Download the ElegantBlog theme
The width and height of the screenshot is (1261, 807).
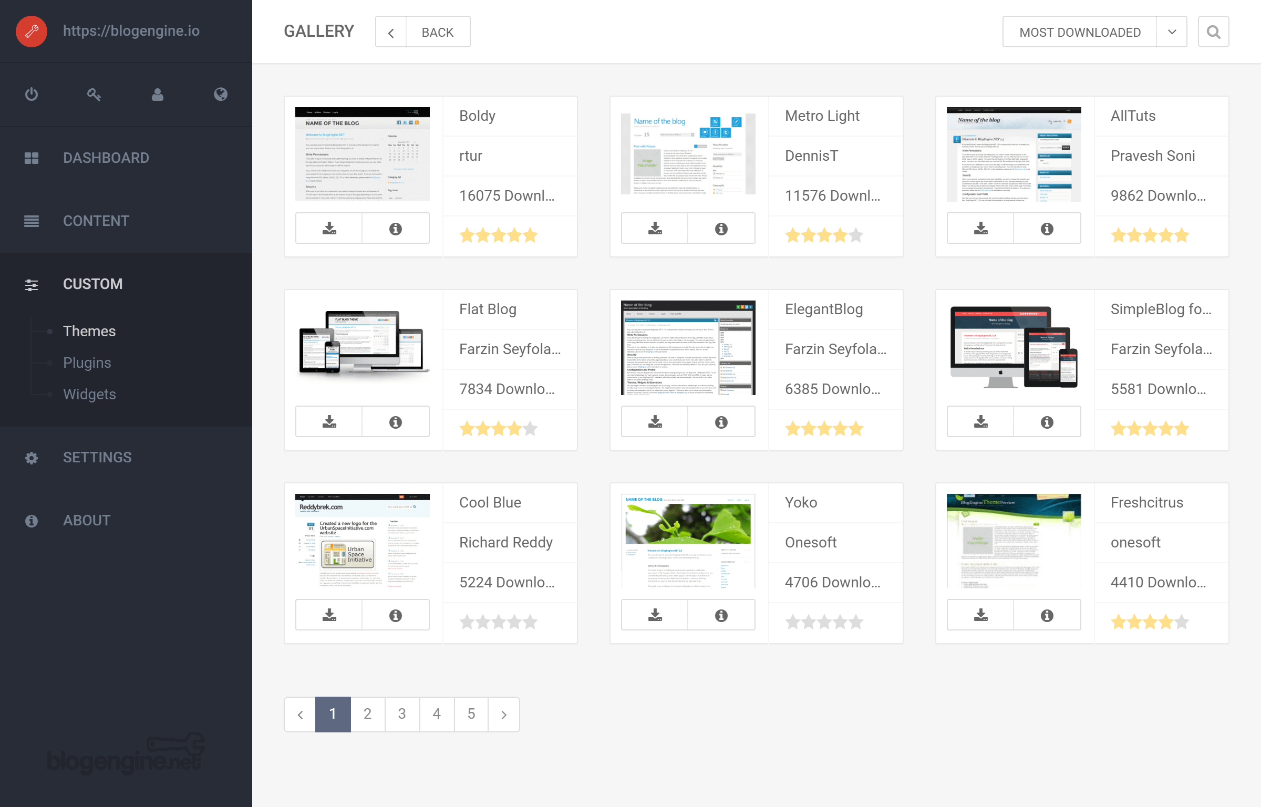[655, 422]
